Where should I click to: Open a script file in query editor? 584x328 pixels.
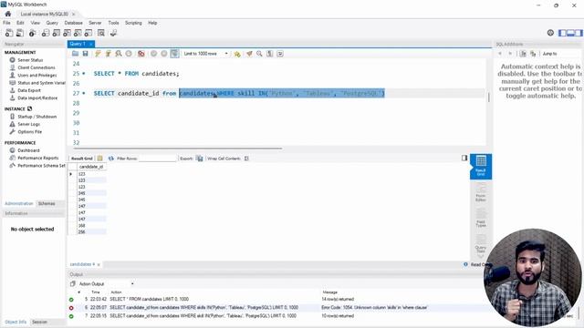point(75,54)
